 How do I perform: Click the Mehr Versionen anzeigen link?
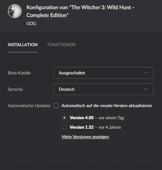coord(85,137)
